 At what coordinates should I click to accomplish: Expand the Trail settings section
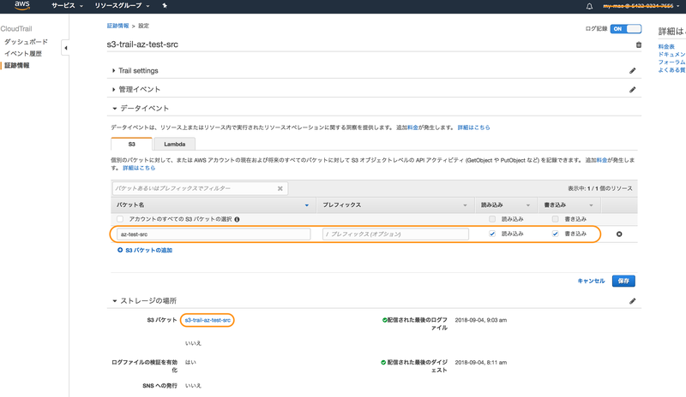[x=114, y=71]
